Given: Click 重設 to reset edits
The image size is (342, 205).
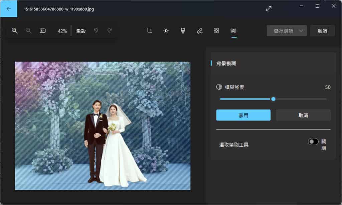Looking at the screenshot, I should 81,31.
